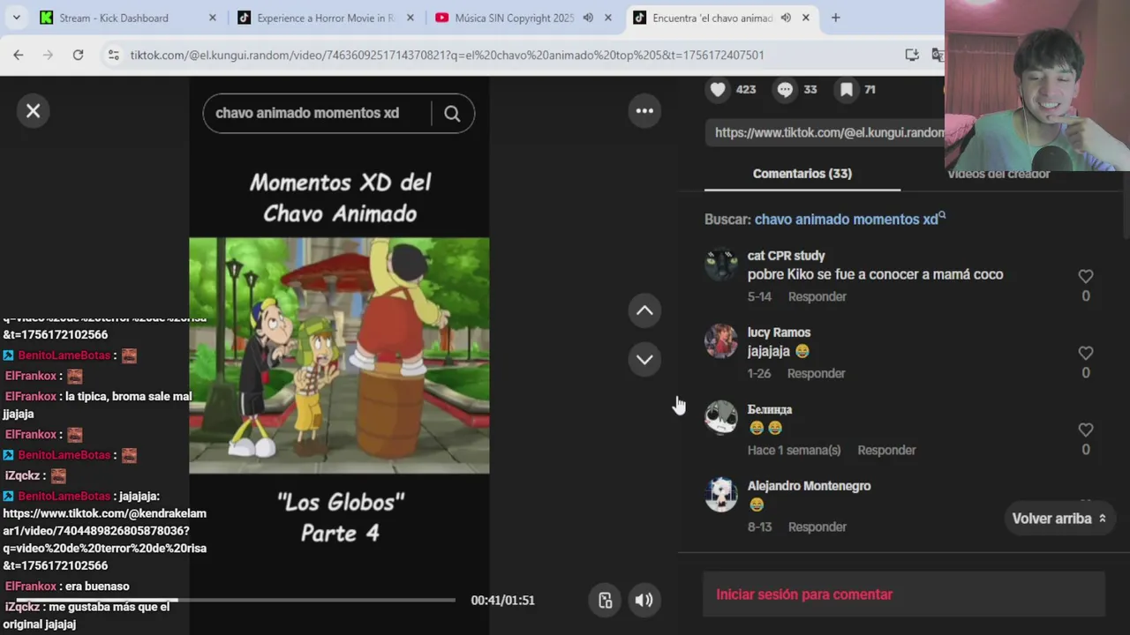This screenshot has width=1130, height=635.
Task: Go to next video with down arrow
Action: tap(644, 359)
